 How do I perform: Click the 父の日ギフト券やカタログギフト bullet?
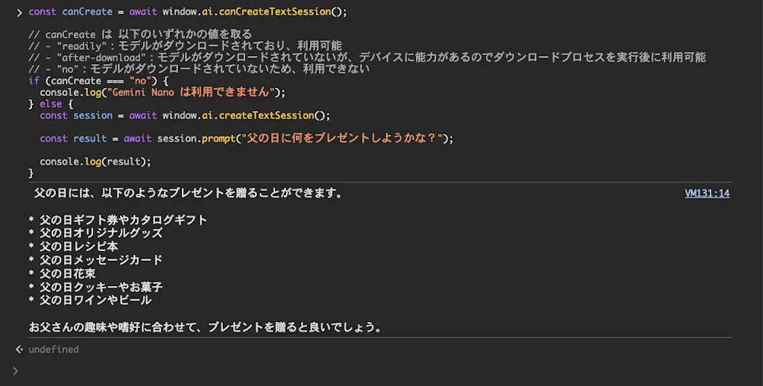click(118, 220)
